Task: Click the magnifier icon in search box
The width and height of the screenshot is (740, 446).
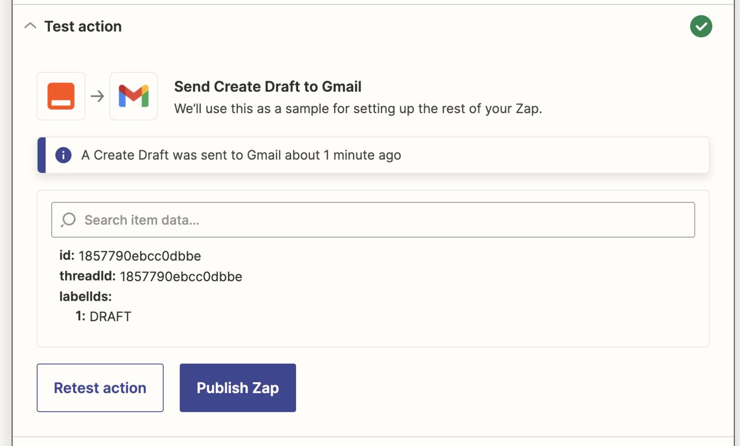Action: (68, 220)
